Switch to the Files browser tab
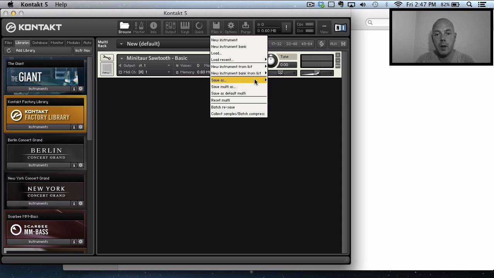Viewport: 494px width, 278px height. 8,43
